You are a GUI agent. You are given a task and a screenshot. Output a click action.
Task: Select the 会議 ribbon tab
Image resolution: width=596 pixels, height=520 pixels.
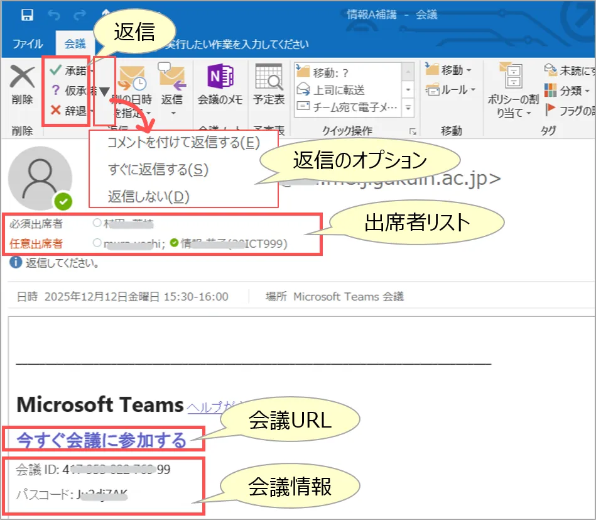[x=75, y=44]
